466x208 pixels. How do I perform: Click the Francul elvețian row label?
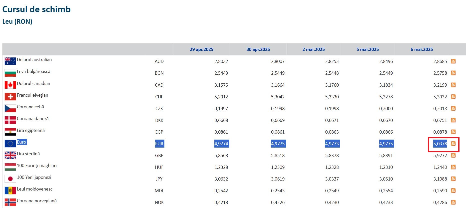[x=32, y=95]
